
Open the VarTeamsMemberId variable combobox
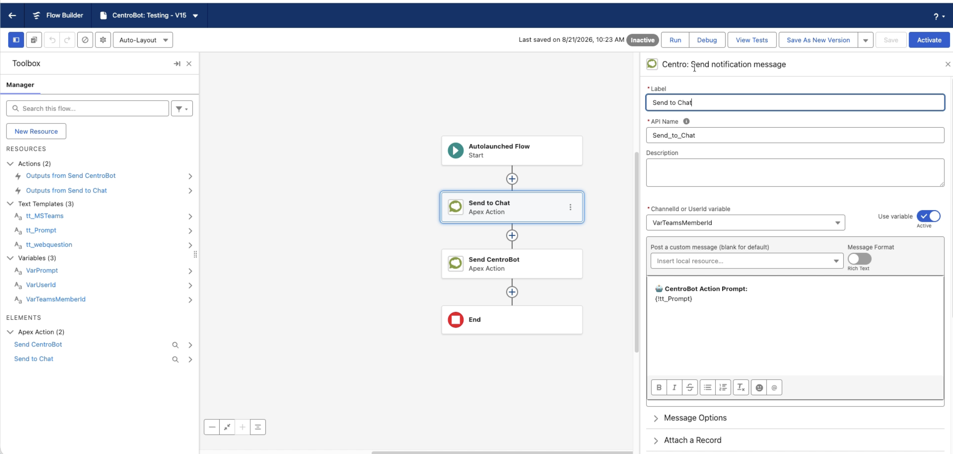(x=745, y=223)
